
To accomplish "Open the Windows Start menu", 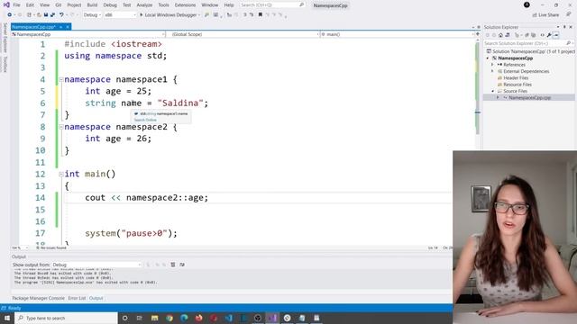I will coord(7,318).
